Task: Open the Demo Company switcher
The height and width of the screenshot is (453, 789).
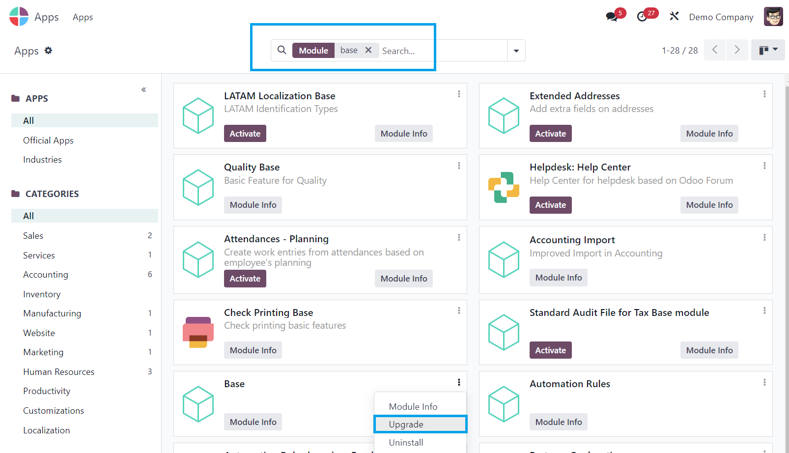Action: click(721, 17)
